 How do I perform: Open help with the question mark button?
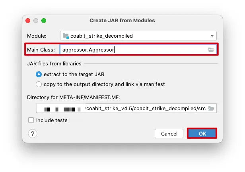33,134
